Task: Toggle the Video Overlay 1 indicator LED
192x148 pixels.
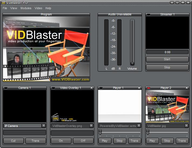Action: 54,88
